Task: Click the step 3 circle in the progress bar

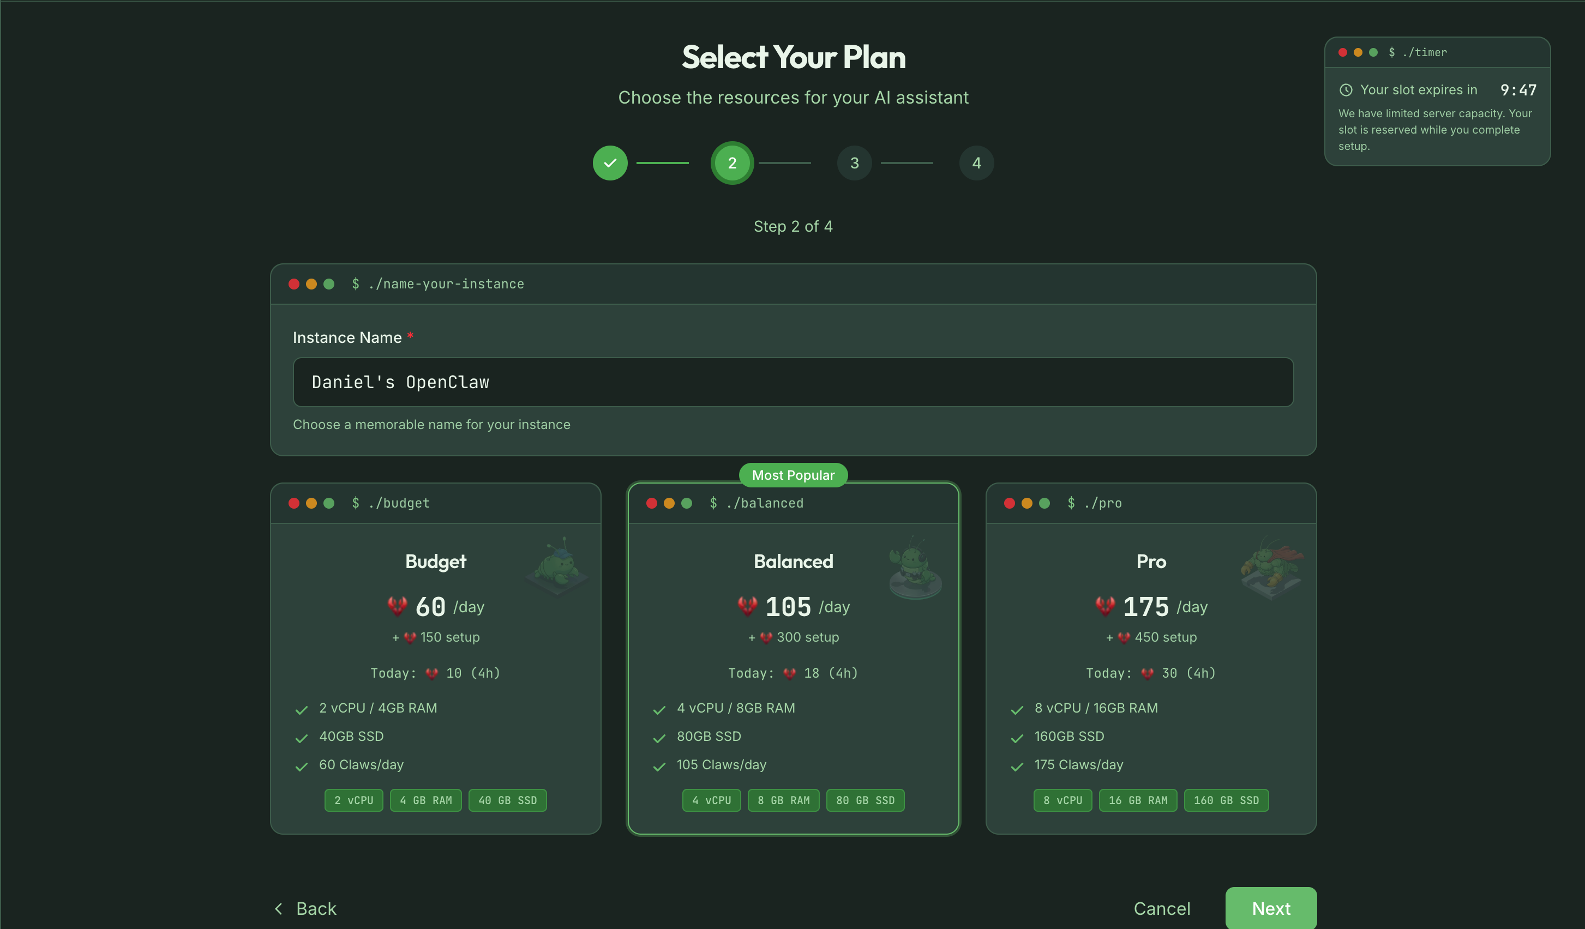Action: tap(854, 162)
